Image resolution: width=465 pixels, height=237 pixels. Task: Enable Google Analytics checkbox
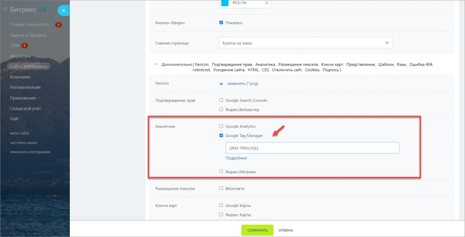221,126
